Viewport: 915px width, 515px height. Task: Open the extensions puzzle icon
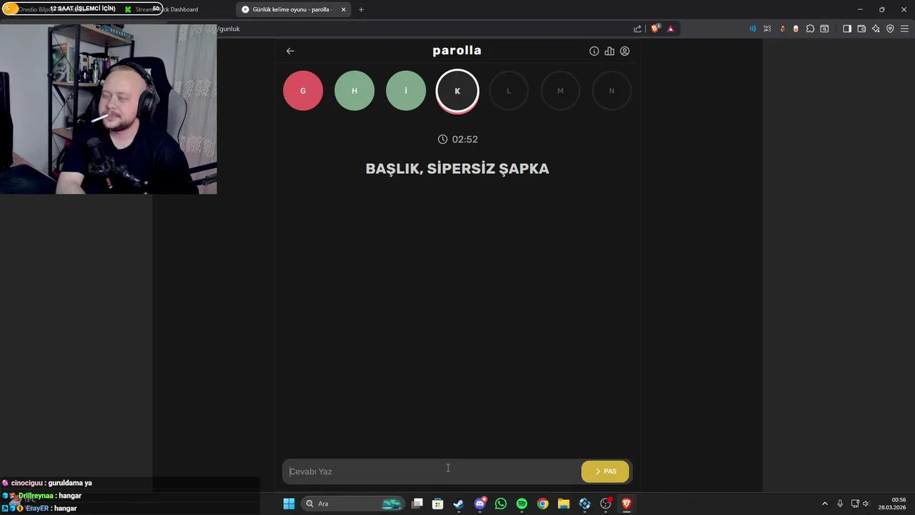810,29
